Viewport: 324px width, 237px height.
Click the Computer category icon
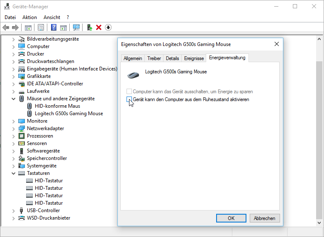coord(22,46)
